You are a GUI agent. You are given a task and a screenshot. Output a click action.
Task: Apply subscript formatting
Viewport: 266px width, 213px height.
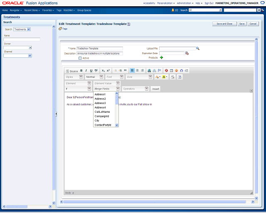(103, 71)
